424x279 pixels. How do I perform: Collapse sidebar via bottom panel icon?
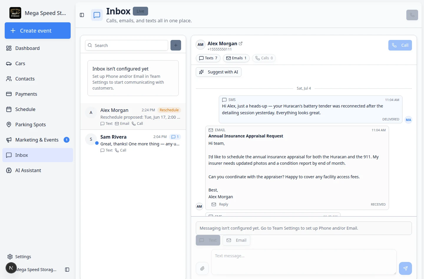67,270
